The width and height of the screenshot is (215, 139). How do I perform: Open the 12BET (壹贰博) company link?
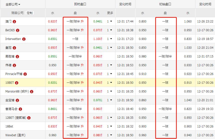16,117
